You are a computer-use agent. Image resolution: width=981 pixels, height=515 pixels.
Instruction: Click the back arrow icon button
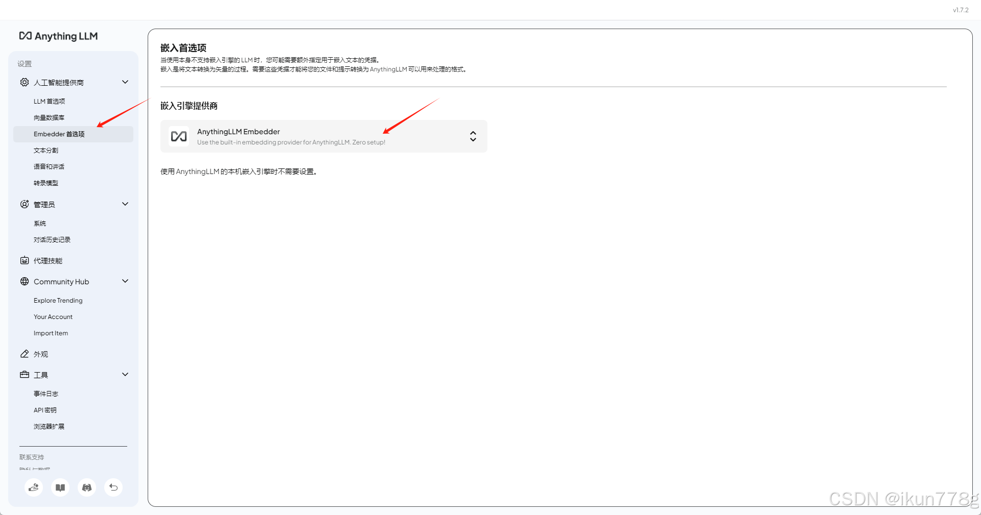(x=113, y=487)
